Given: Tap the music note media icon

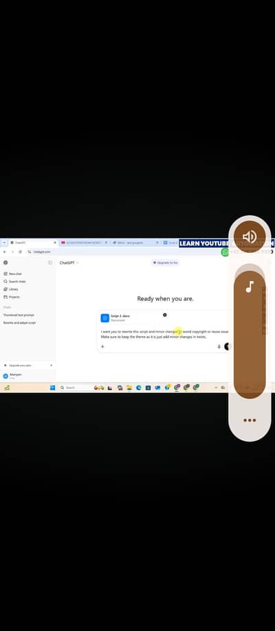Looking at the screenshot, I should (x=250, y=287).
